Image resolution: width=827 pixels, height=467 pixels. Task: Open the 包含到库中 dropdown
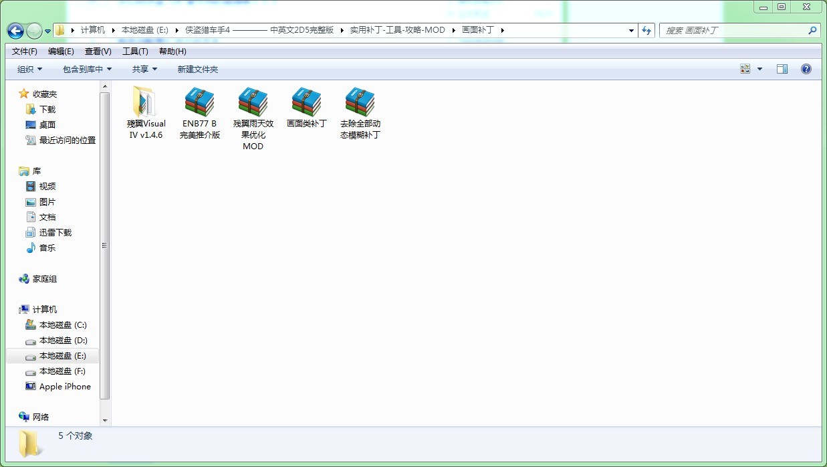[x=88, y=69]
